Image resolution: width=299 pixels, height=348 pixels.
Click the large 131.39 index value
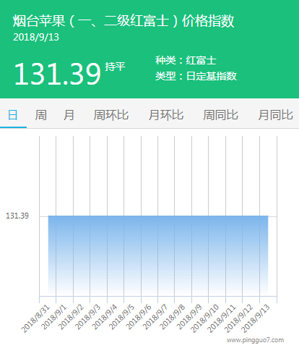click(57, 74)
